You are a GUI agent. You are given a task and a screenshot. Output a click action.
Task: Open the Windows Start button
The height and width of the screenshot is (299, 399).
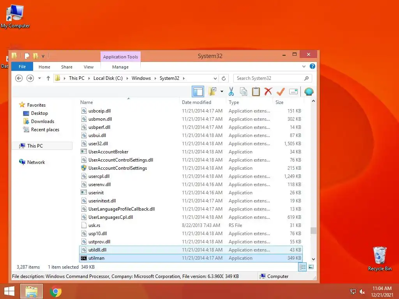9,291
